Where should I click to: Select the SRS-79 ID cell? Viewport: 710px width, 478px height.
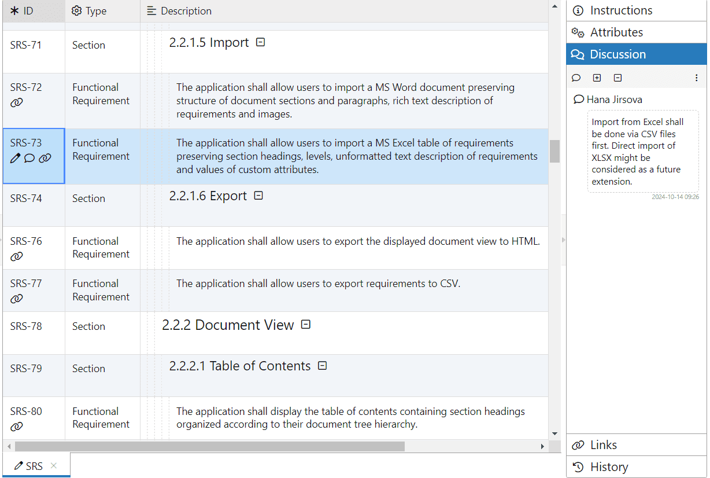34,376
